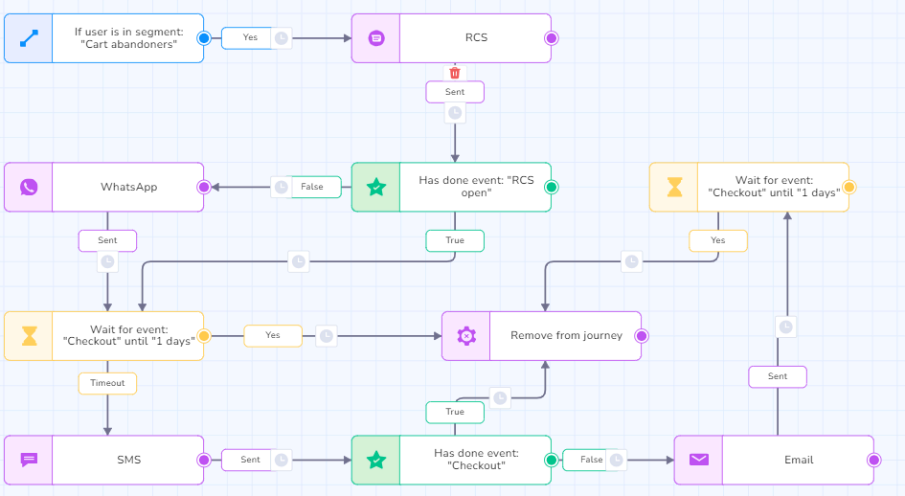
Task: Click the Email envelope icon
Action: click(699, 460)
